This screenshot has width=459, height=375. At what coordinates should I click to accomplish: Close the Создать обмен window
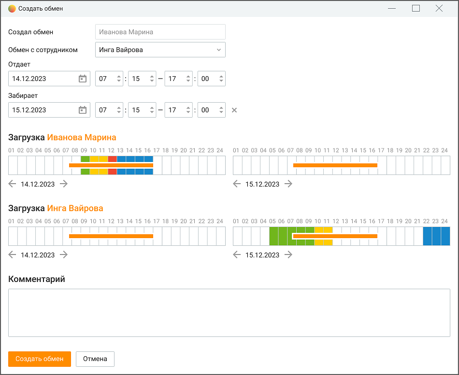(439, 9)
